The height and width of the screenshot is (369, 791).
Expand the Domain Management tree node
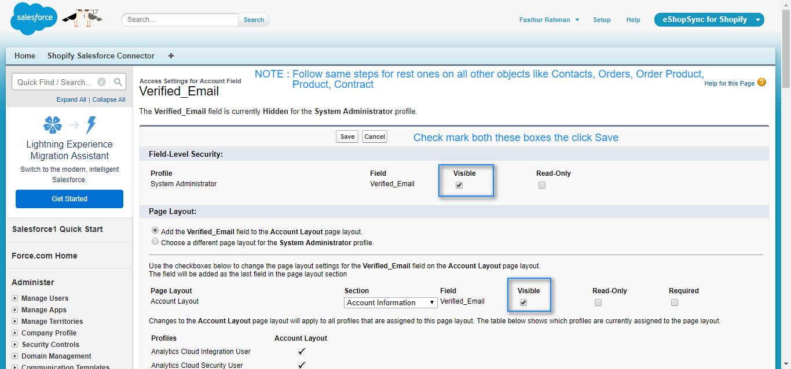pos(14,356)
